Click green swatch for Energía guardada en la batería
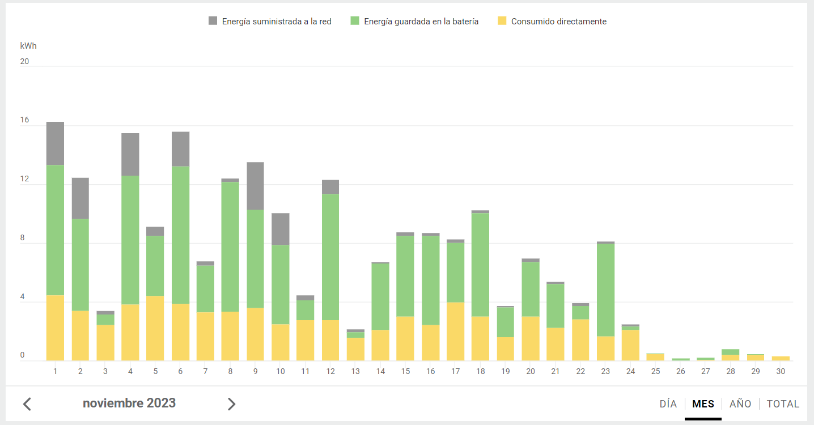The width and height of the screenshot is (814, 425). pos(355,21)
